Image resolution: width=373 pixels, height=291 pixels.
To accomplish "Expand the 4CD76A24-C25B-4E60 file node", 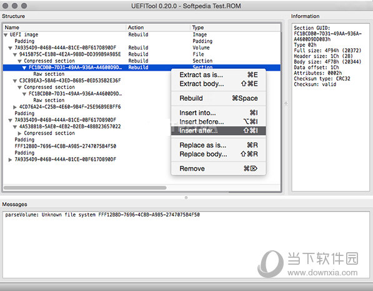I will click(15, 107).
